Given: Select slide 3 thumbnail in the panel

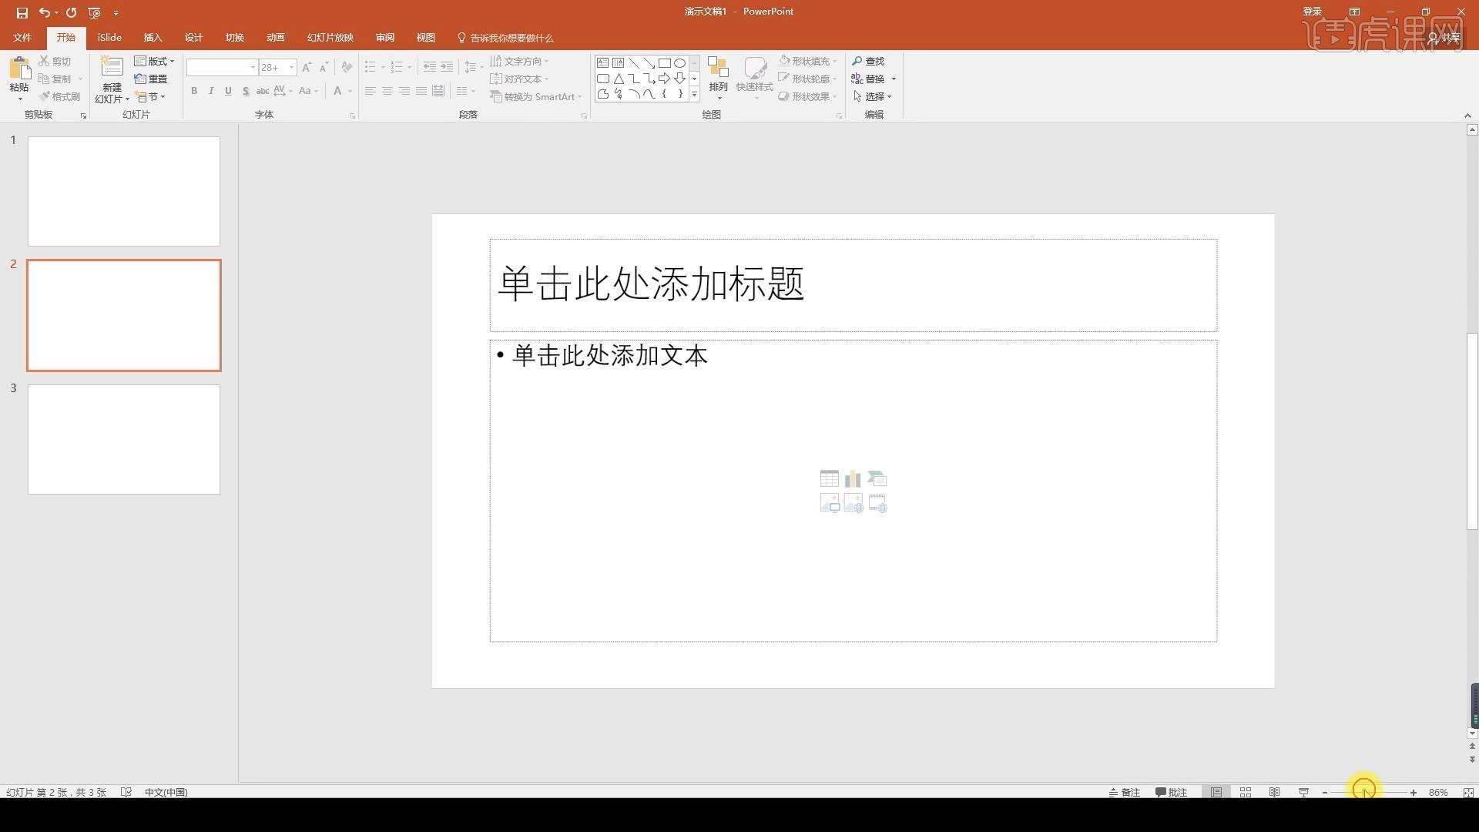Looking at the screenshot, I should [123, 439].
